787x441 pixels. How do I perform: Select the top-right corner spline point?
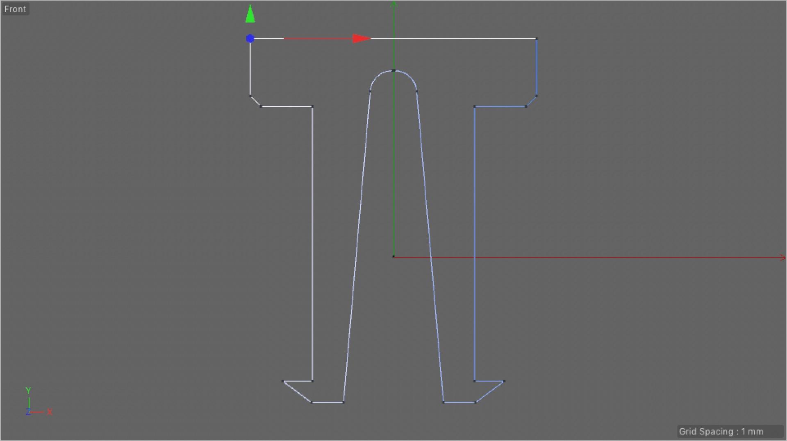(537, 38)
